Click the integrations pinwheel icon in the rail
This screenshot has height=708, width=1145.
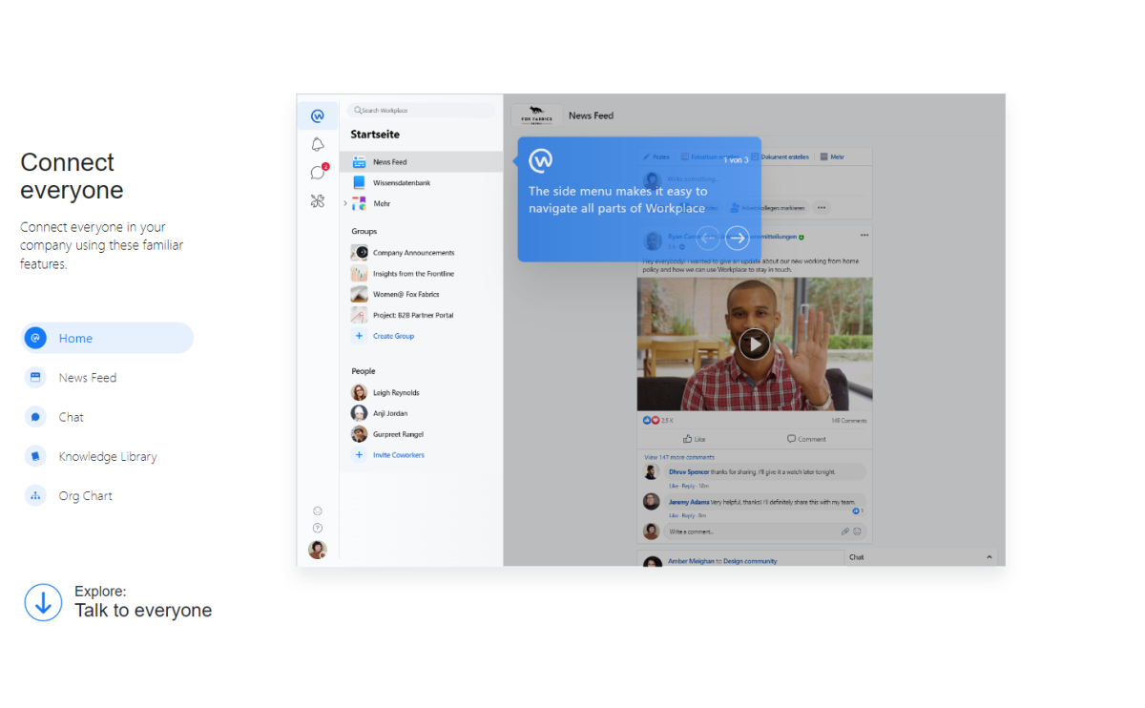(318, 201)
